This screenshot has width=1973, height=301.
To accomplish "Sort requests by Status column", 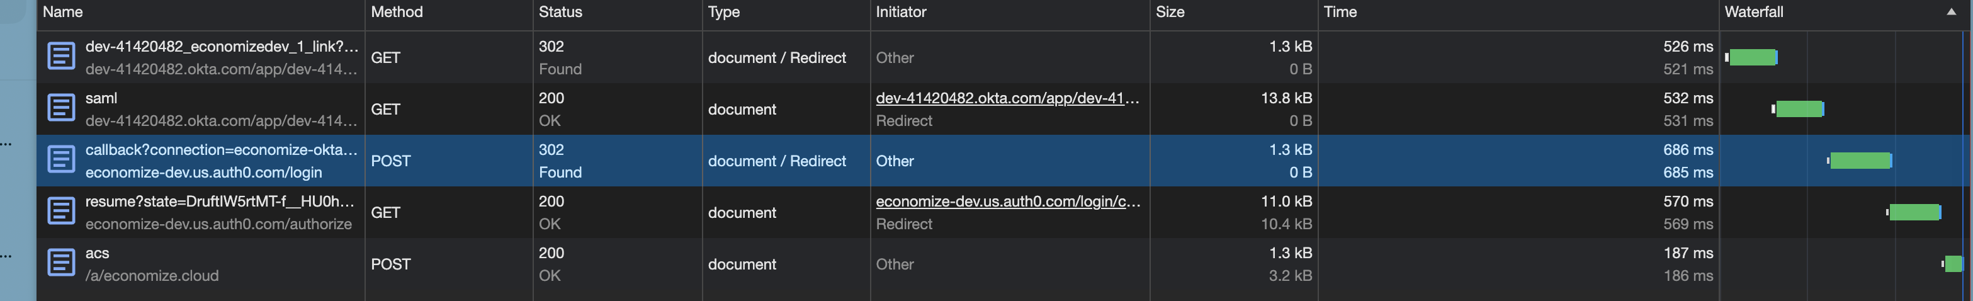I will [560, 12].
